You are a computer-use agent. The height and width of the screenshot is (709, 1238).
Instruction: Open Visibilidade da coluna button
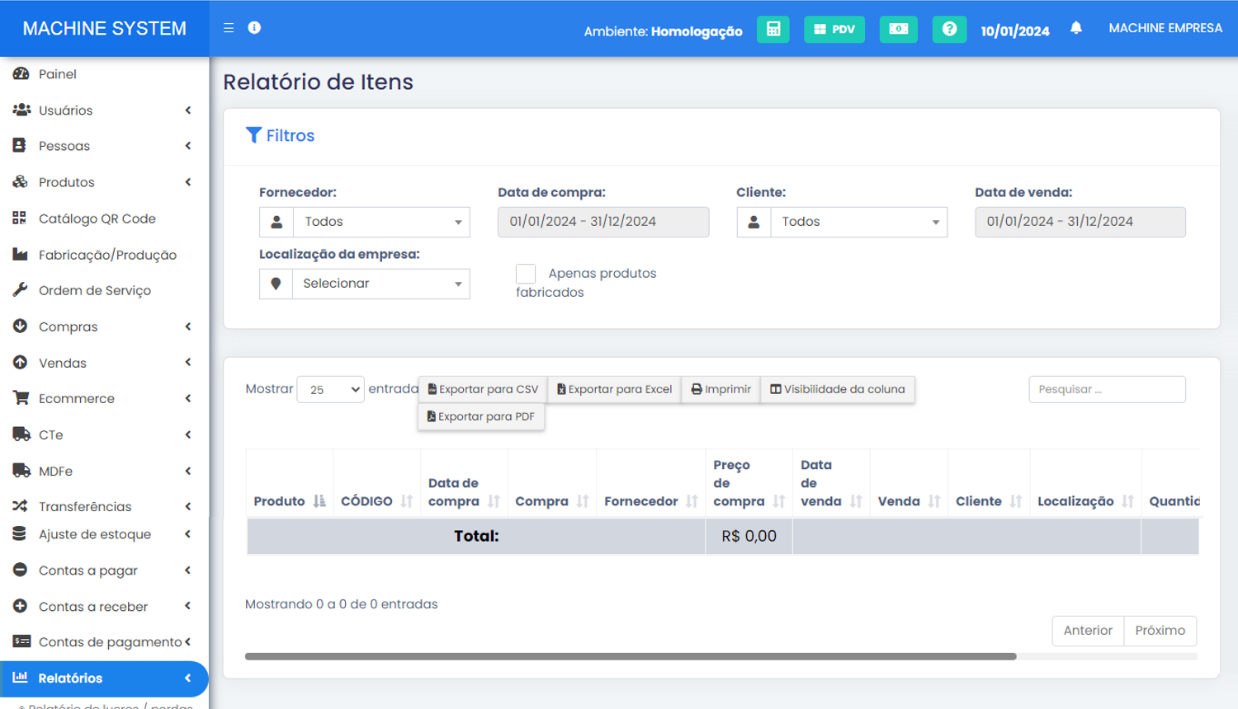point(838,389)
